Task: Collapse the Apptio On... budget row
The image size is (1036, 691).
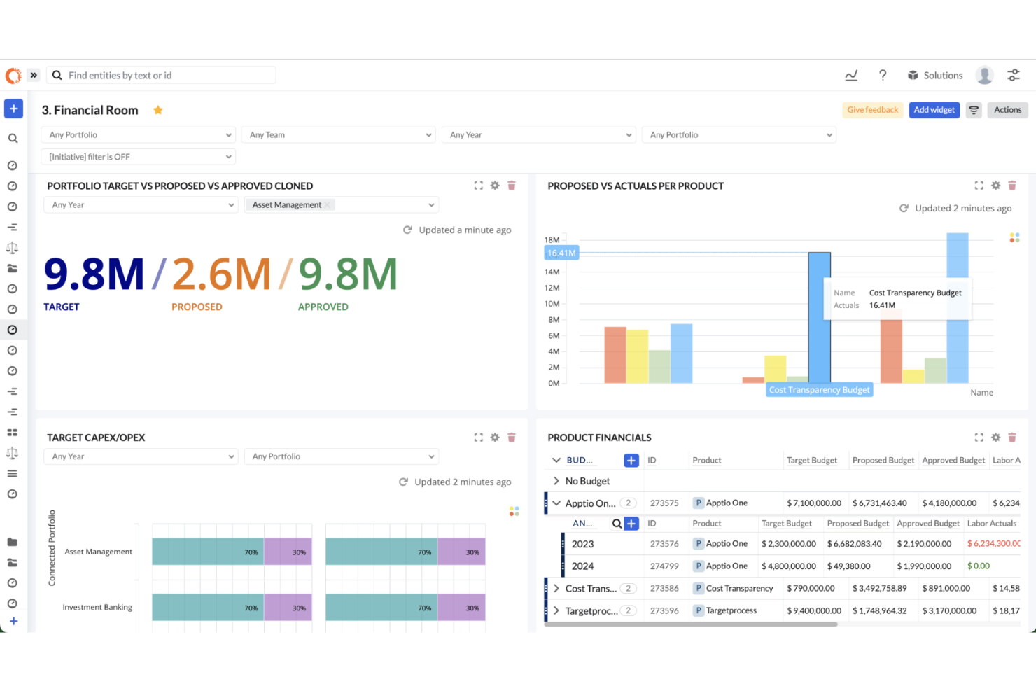Action: click(556, 503)
